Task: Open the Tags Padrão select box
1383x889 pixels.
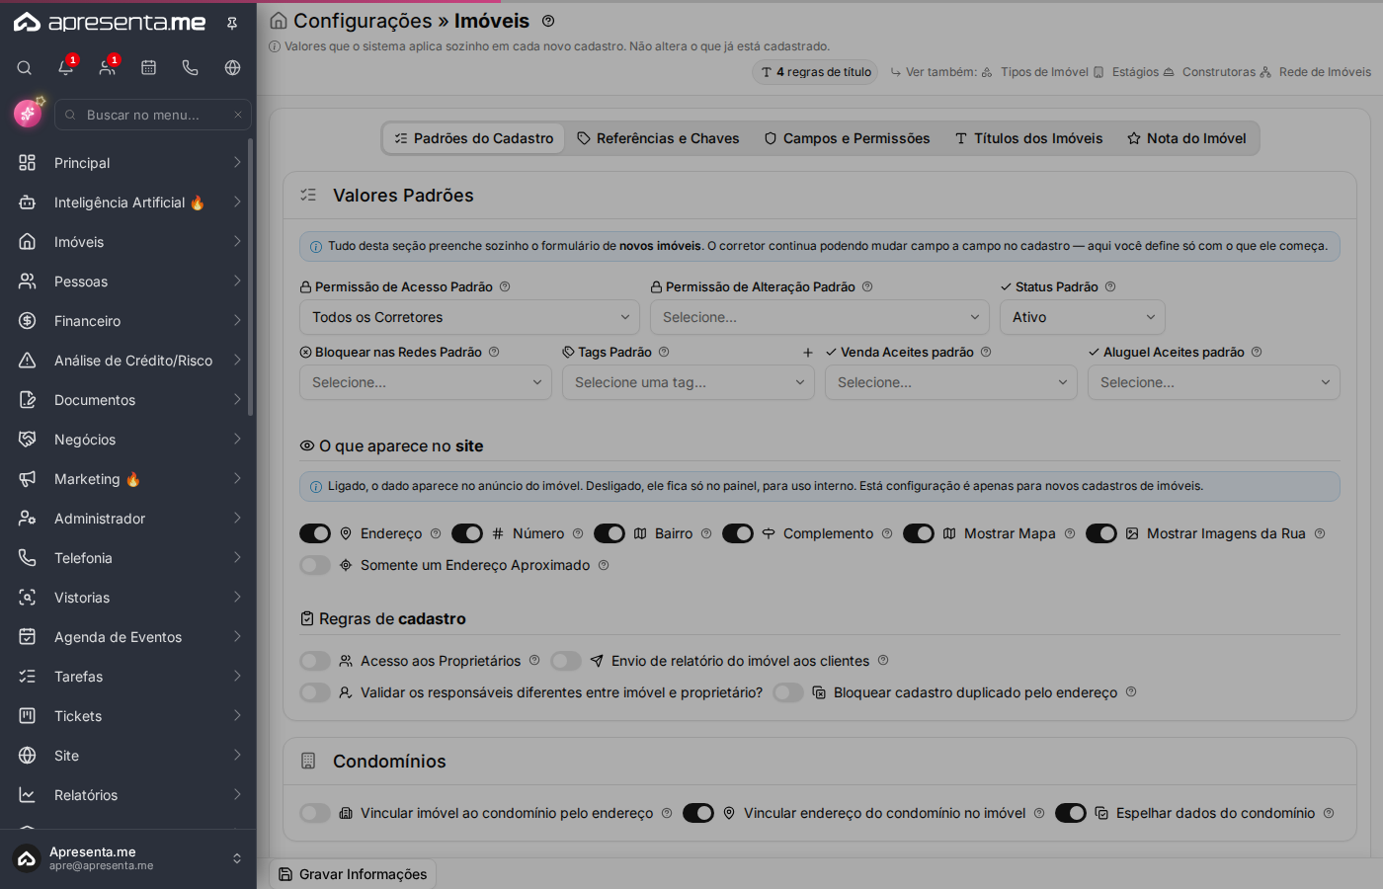Action: [x=689, y=382]
